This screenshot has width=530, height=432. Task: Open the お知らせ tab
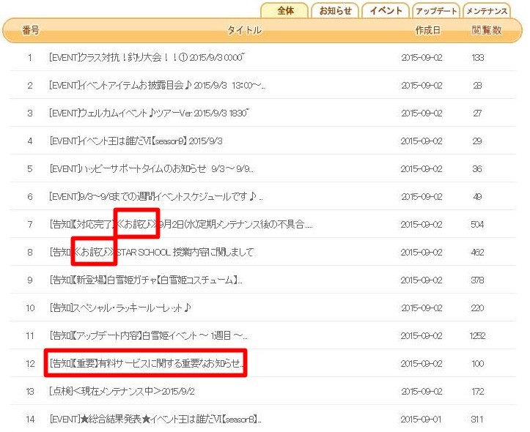336,11
